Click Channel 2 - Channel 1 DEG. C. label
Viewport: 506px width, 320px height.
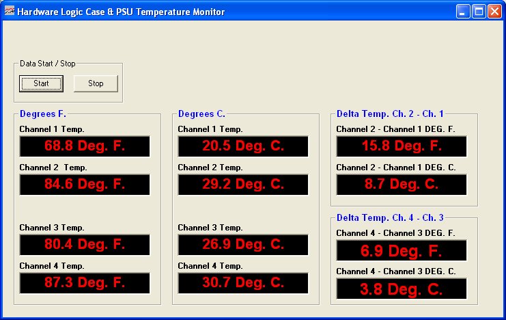(x=395, y=168)
